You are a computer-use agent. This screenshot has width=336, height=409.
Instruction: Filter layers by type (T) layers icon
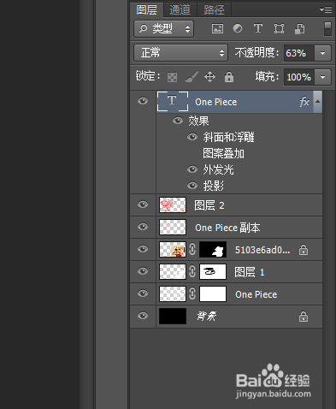point(258,28)
